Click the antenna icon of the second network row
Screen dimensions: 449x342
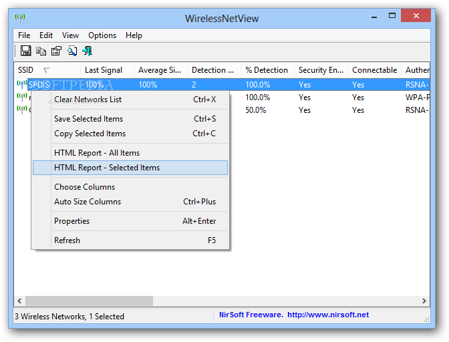(22, 97)
